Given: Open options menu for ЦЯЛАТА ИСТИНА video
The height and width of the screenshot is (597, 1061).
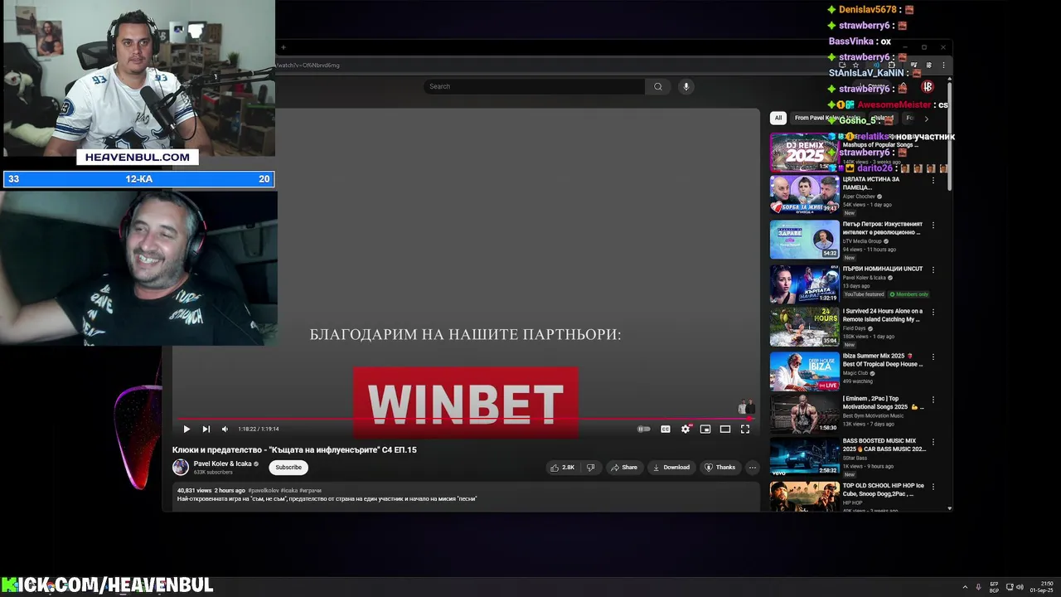Looking at the screenshot, I should (x=933, y=181).
